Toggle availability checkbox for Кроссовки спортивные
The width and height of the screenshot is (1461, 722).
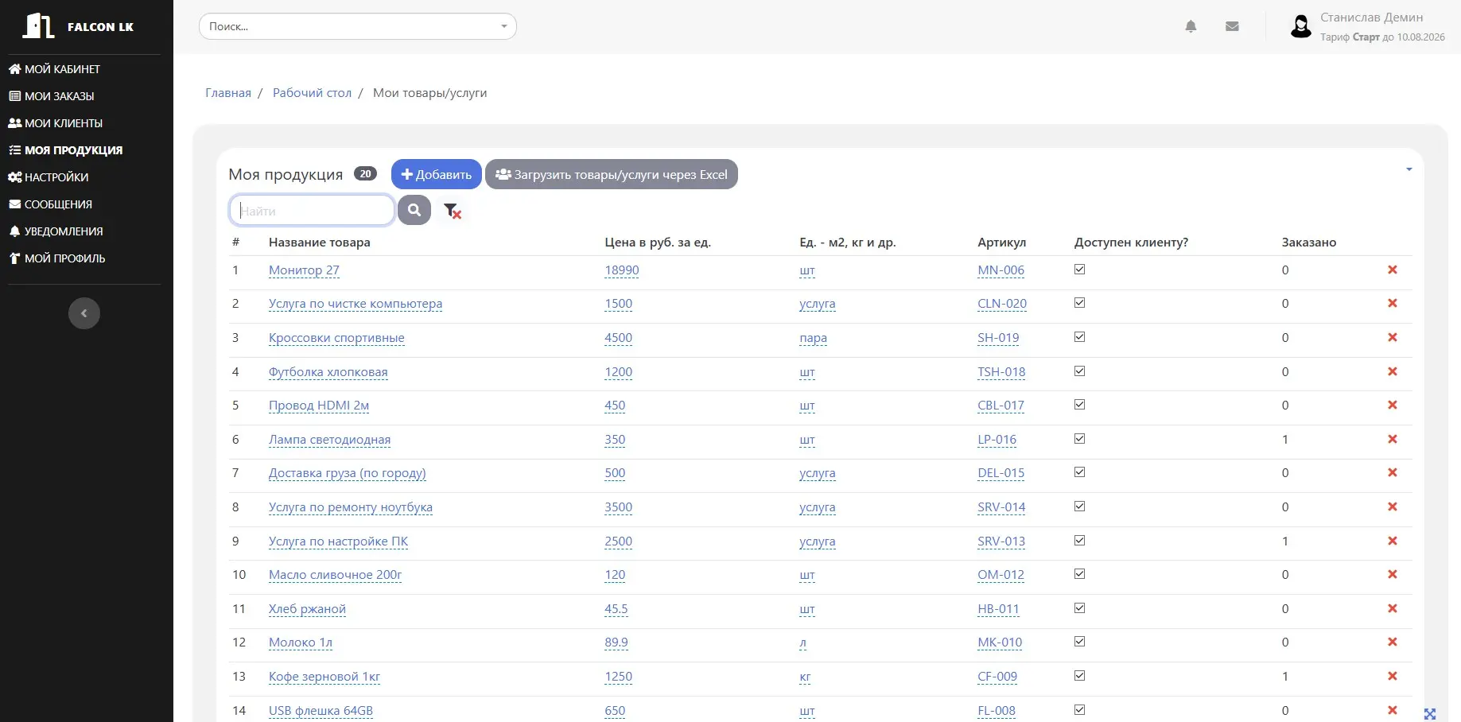coord(1079,336)
